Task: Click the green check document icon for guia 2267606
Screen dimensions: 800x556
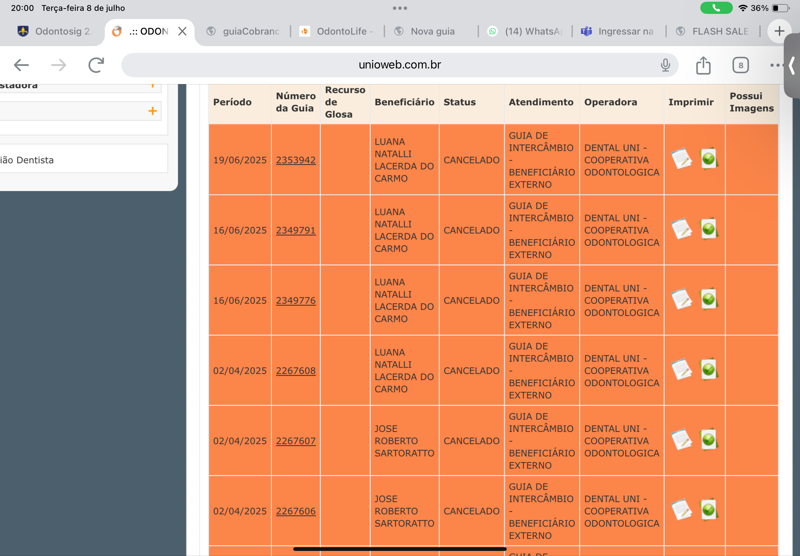Action: [708, 510]
